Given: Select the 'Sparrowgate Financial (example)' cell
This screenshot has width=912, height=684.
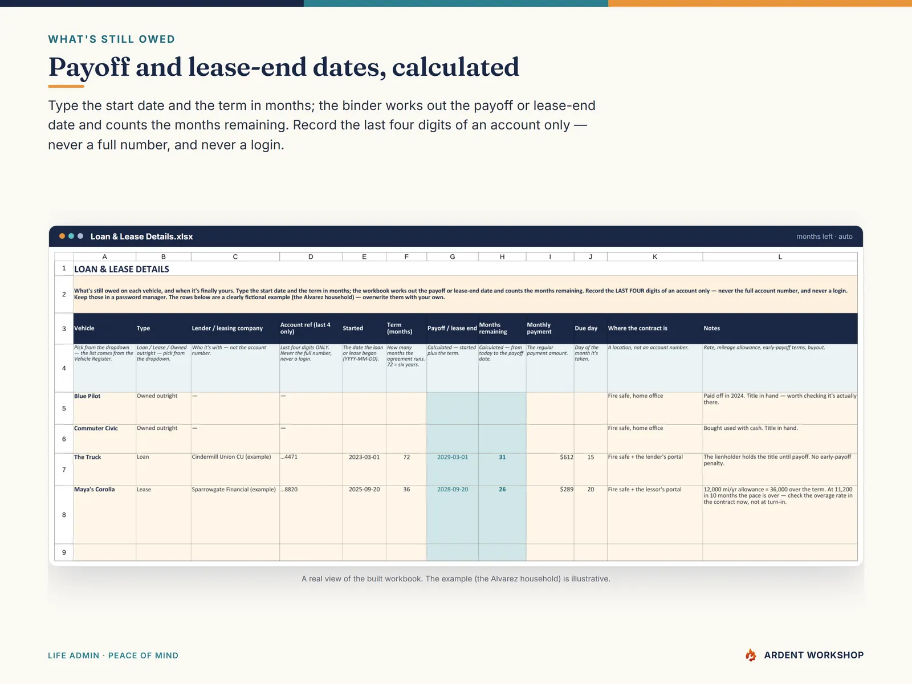Looking at the screenshot, I should pyautogui.click(x=235, y=515).
